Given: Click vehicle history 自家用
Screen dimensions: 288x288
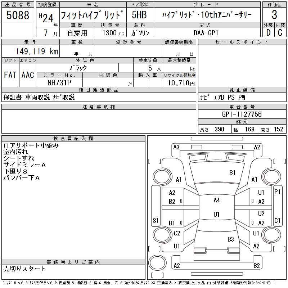Looking at the screenshot, I should (x=77, y=33).
